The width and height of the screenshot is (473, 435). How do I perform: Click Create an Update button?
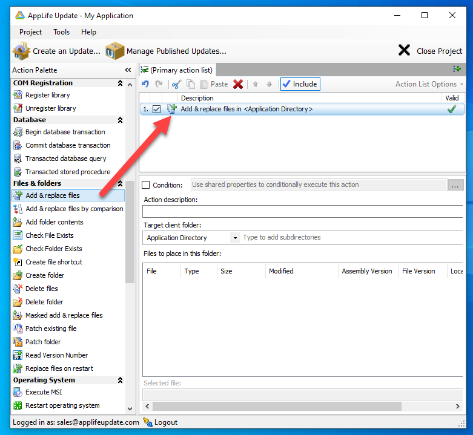57,51
